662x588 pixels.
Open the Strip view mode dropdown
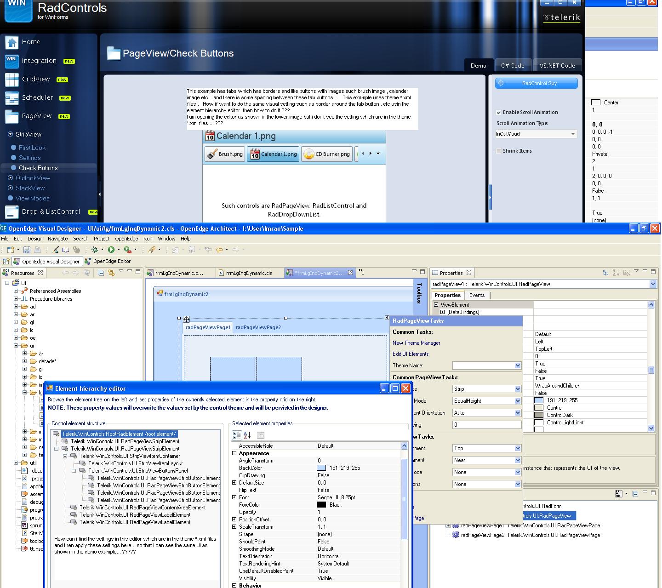518,389
